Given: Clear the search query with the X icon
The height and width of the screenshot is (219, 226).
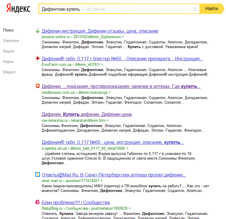Looking at the screenshot, I should point(195,9).
